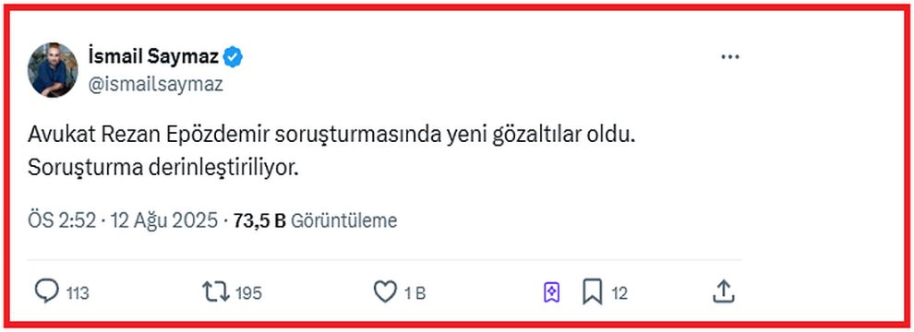Screen dimensions: 914x332
Task: Click the İsmail Saymaz display name
Action: [x=153, y=56]
